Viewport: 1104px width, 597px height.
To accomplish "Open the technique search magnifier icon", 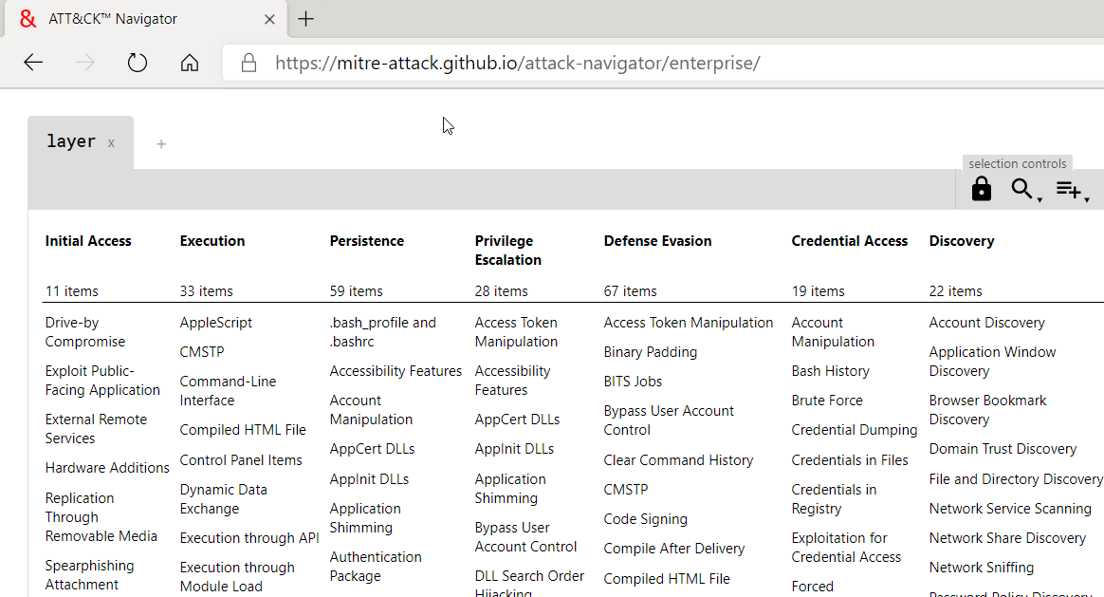I will click(1021, 189).
